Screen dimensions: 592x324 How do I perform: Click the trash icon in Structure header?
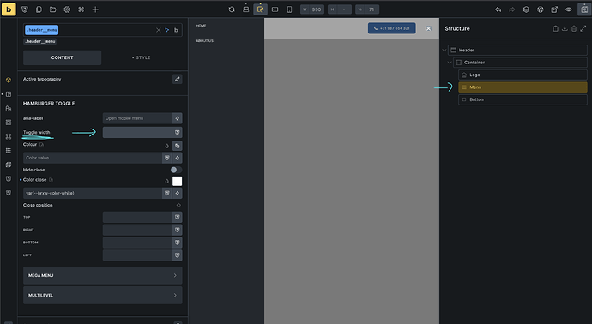574,28
